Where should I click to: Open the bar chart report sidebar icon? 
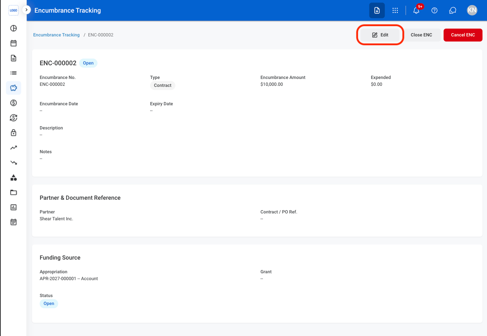(x=13, y=207)
